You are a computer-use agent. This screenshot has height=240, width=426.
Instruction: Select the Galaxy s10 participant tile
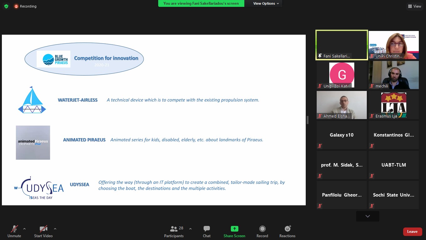[x=342, y=135]
